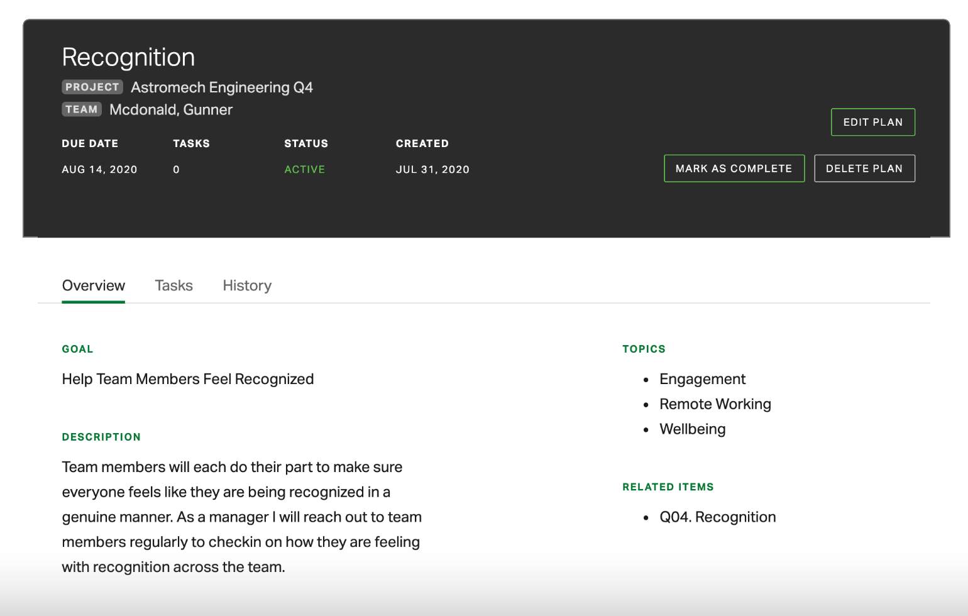Select the Engagement topic
The image size is (968, 616).
pos(701,379)
